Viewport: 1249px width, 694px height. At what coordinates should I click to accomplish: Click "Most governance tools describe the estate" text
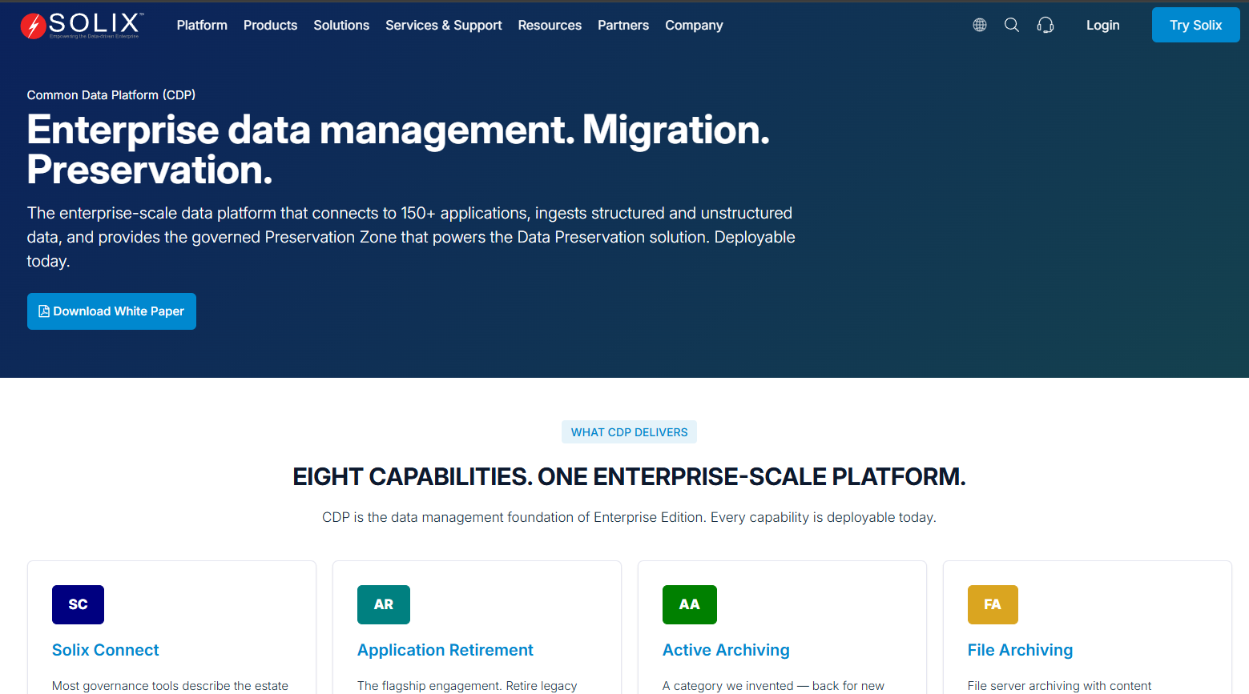coord(170,686)
